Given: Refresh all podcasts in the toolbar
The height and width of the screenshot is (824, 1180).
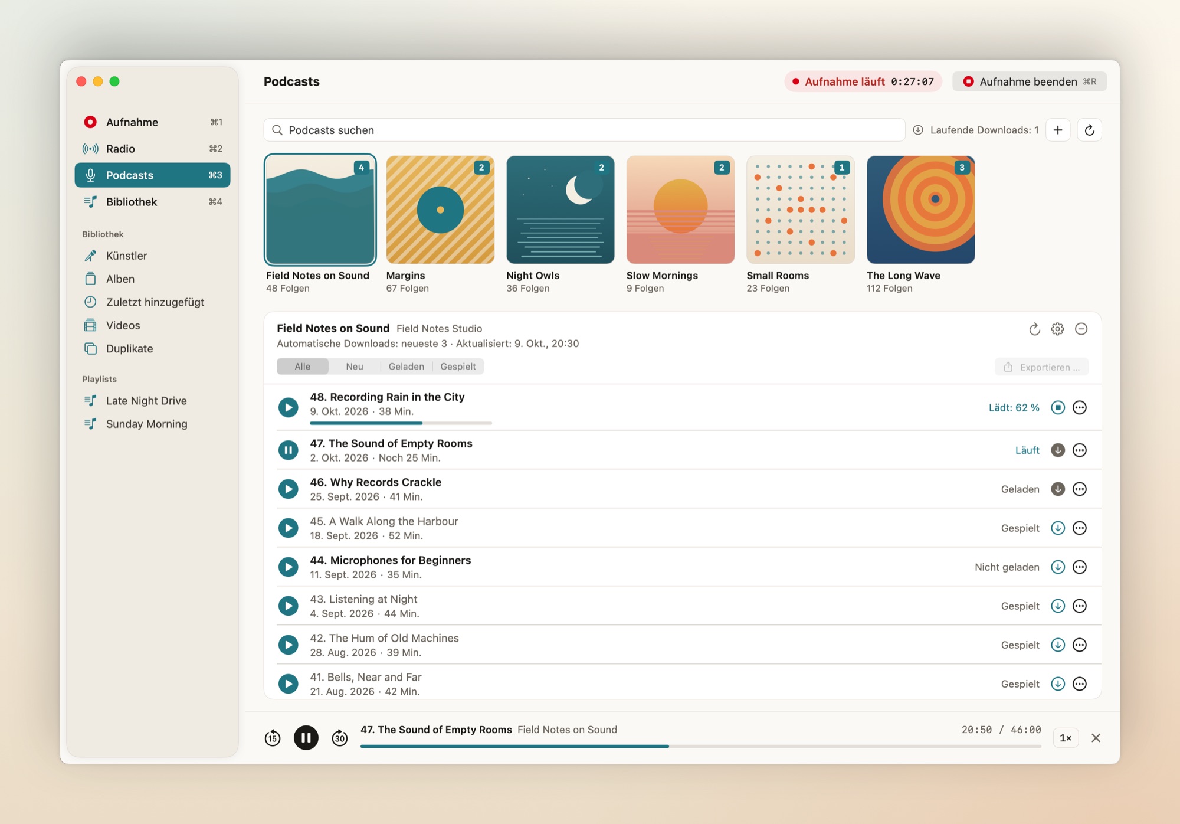Looking at the screenshot, I should point(1090,130).
